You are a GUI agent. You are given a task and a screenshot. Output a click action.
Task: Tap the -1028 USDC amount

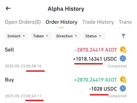pyautogui.click(x=103, y=89)
